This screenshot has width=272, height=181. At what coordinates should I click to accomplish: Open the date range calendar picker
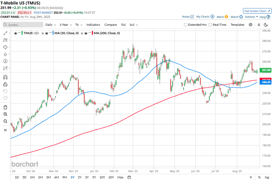pyautogui.click(x=129, y=177)
